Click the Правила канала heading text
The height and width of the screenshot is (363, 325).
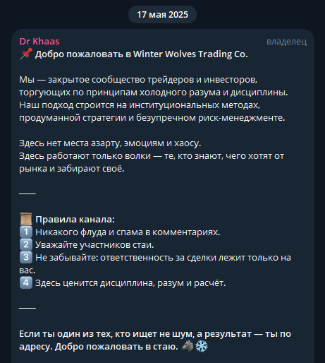[75, 220]
